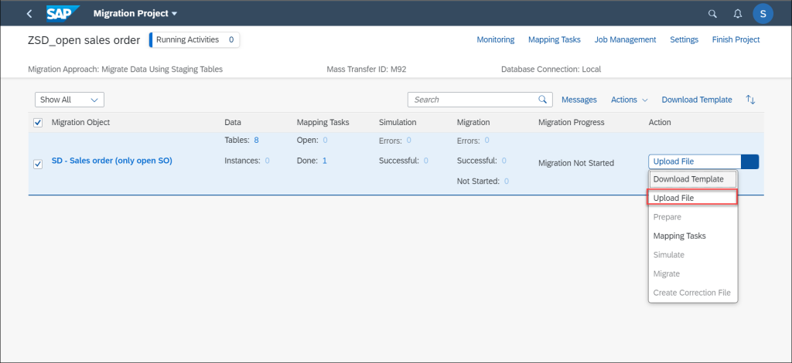Click the Migration Progress column header
792x363 pixels.
coord(572,123)
